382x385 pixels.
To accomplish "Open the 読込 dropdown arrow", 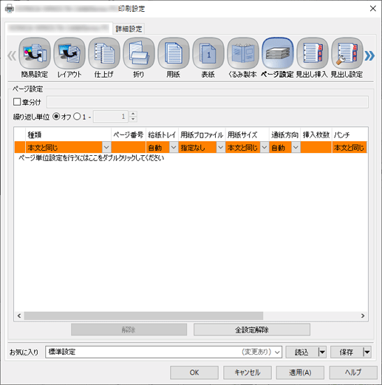I will [x=322, y=352].
